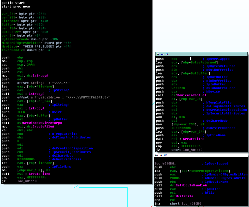Image resolution: width=249 pixels, height=207 pixels.
Task: Click the 'xor ebx, ebx' instruction
Action: pos(17,130)
